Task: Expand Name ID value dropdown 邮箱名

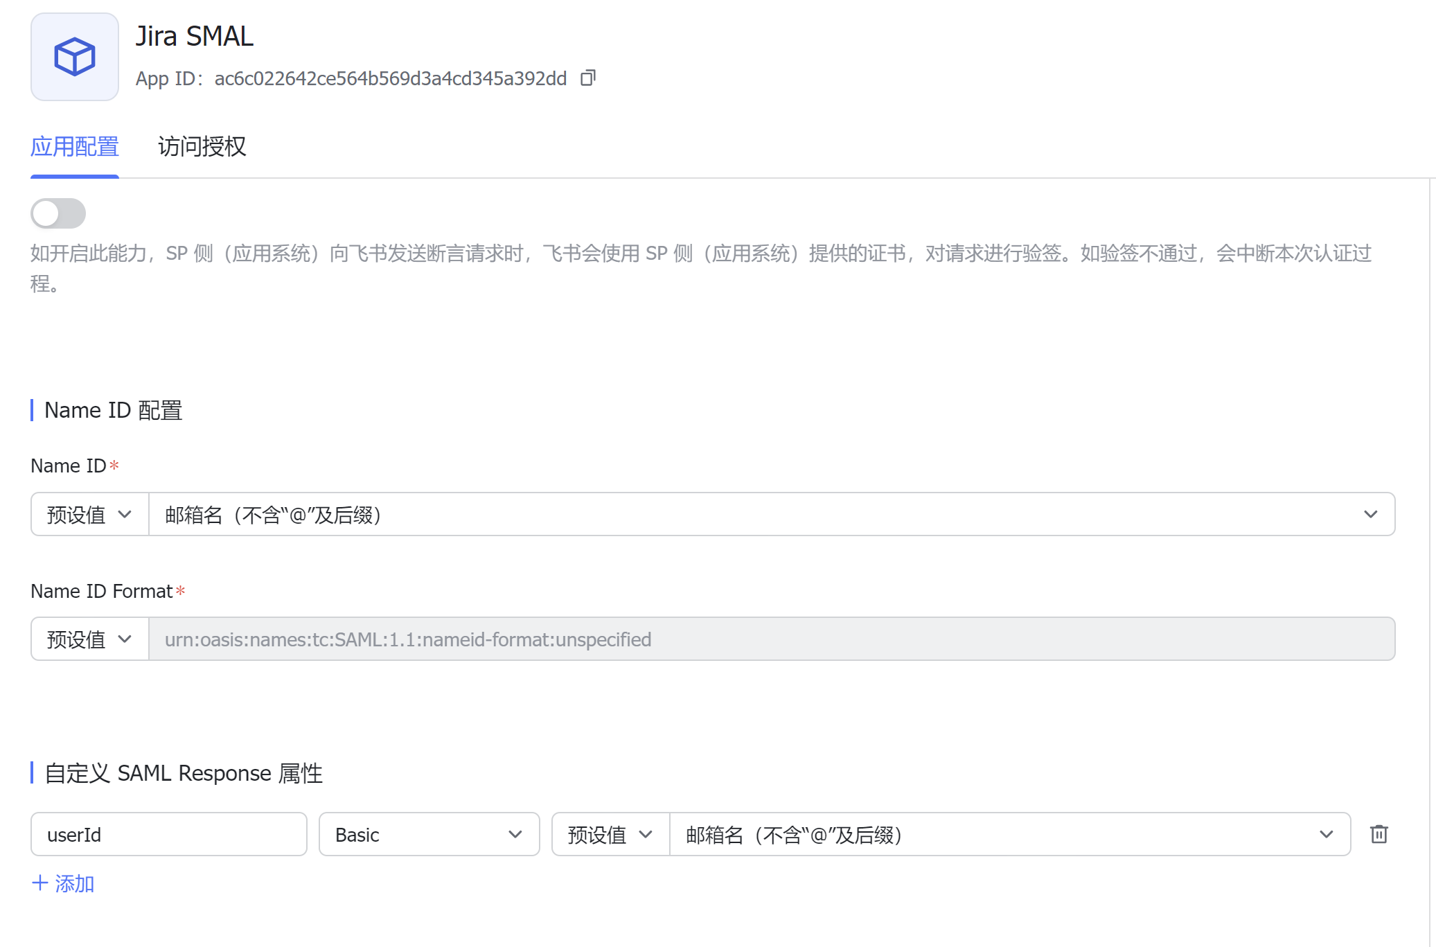Action: 772,515
